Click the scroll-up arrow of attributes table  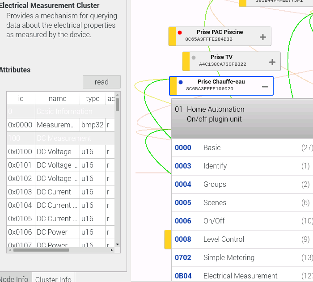(117, 95)
